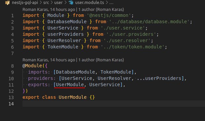Viewport: 205px width, 121px height.
Task: Click the breadcrumb ellipsis symbol entry
Action: (x=111, y=3)
